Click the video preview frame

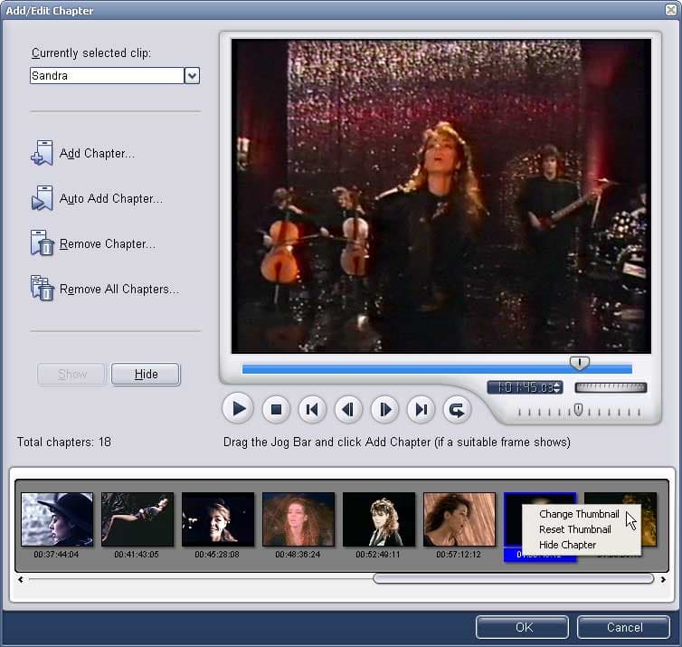[441, 195]
